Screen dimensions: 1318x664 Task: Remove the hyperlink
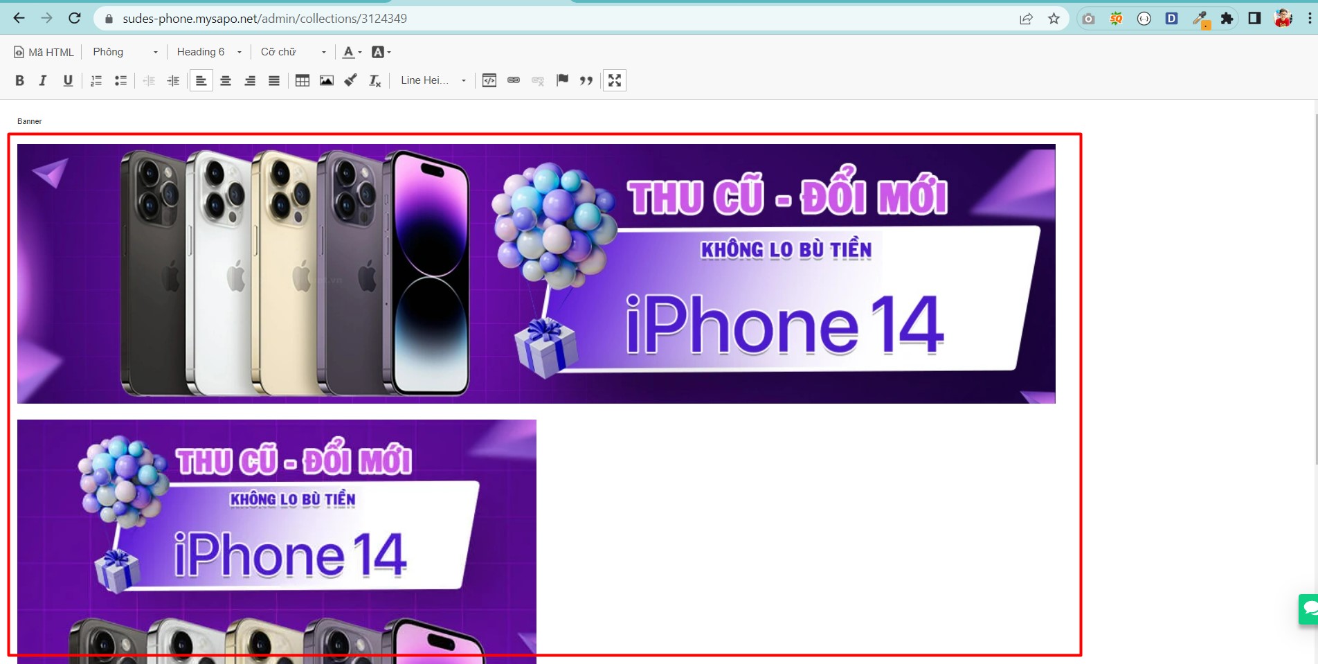[538, 80]
